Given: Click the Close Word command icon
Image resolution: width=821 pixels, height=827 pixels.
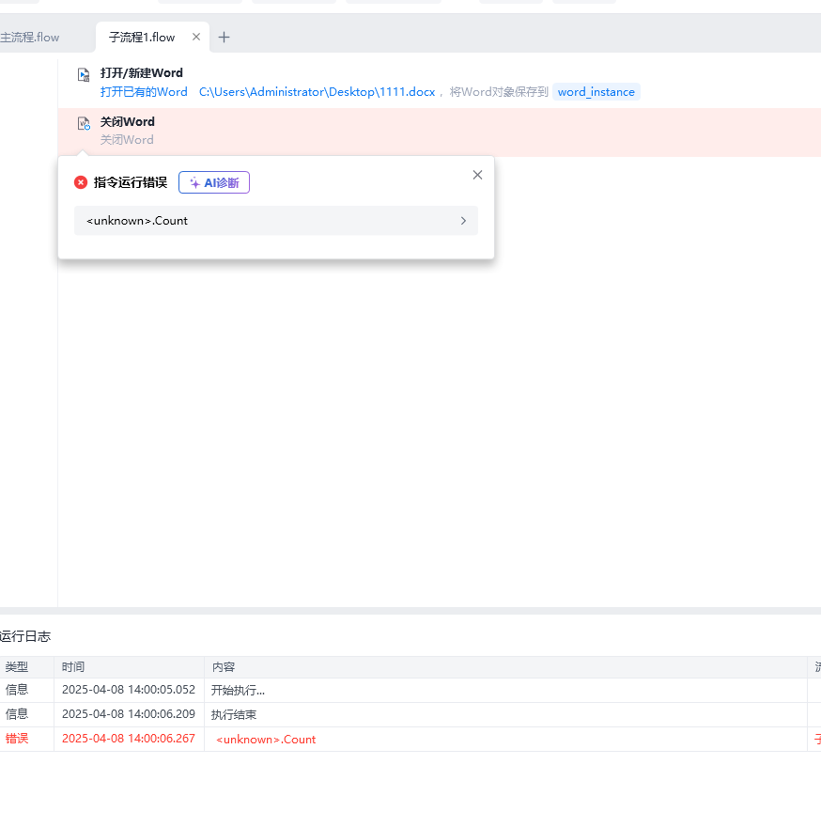Looking at the screenshot, I should (84, 123).
